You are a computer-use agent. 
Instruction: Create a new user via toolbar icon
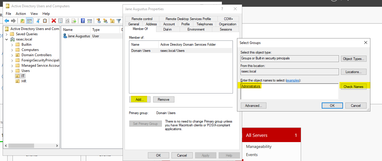(x=98, y=21)
